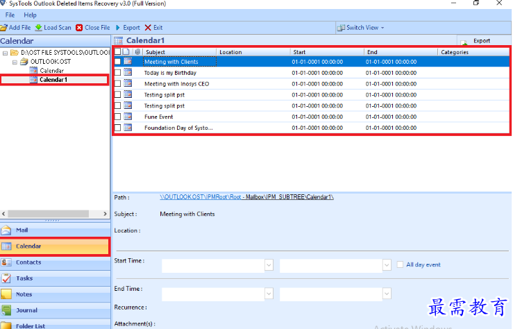Click the Add File toolbar icon
This screenshot has width=513, height=329.
3,28
